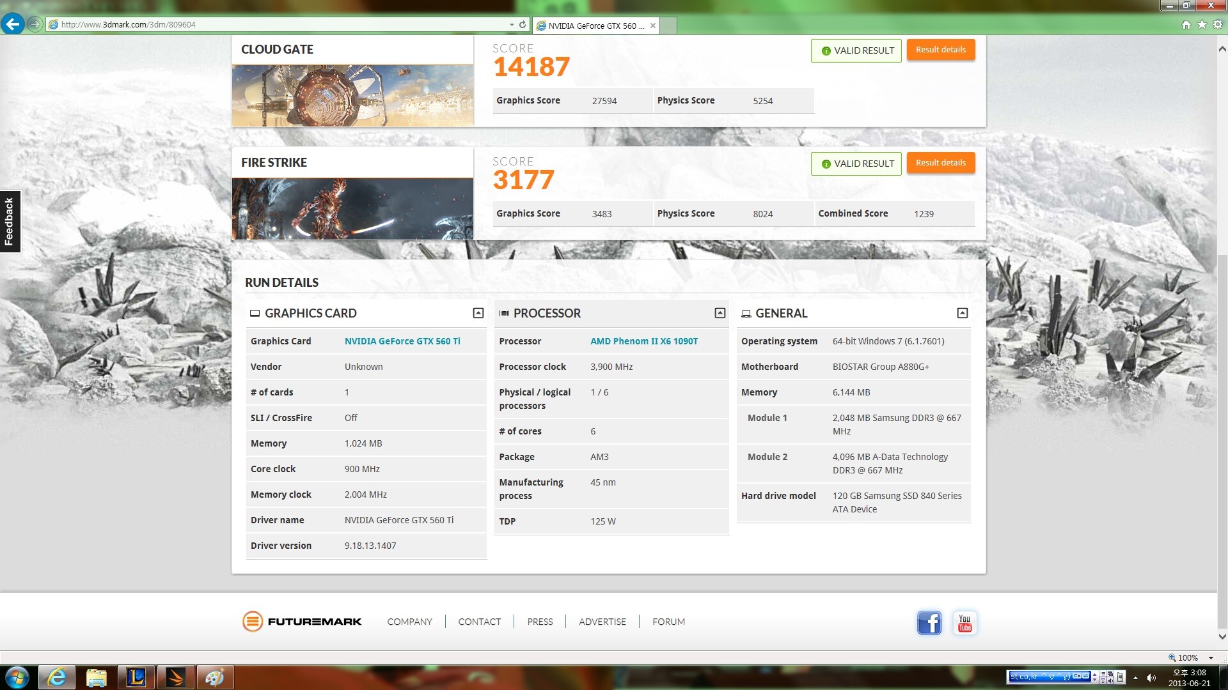Open the YouTube icon link
Image resolution: width=1228 pixels, height=690 pixels.
pyautogui.click(x=964, y=622)
